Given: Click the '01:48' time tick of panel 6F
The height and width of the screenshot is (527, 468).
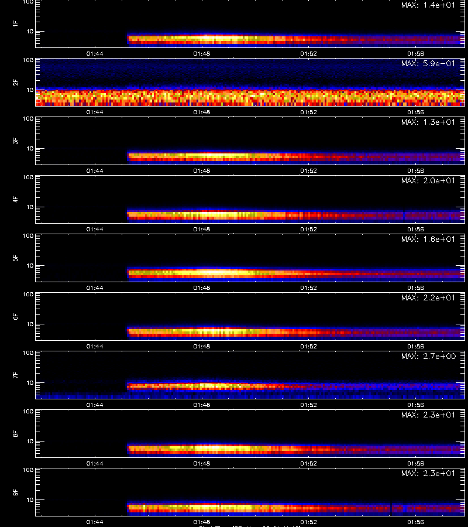Looking at the screenshot, I should [x=201, y=346].
